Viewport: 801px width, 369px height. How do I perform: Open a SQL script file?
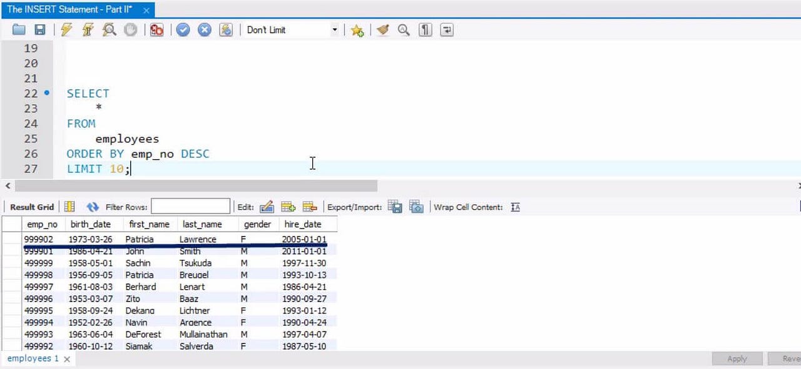click(x=19, y=29)
